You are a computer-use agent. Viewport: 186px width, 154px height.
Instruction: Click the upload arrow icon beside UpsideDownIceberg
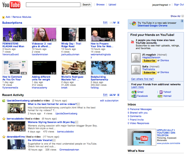4,101
